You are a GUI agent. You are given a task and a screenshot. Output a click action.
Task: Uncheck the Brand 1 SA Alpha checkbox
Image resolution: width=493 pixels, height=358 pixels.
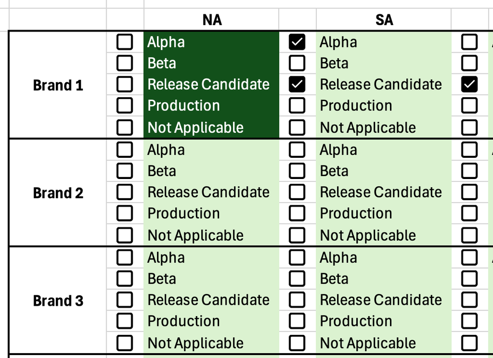[x=297, y=42]
